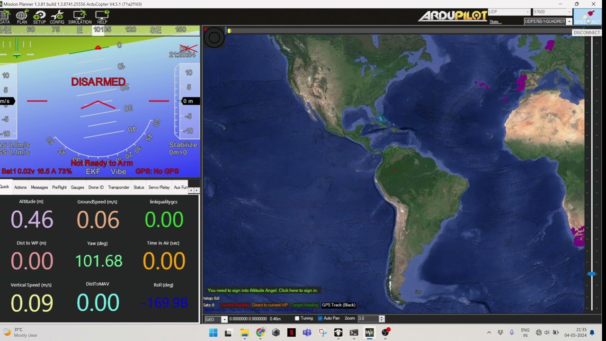Show hidden system tray icons
Screen dimensions: 606x341
(x=489, y=332)
